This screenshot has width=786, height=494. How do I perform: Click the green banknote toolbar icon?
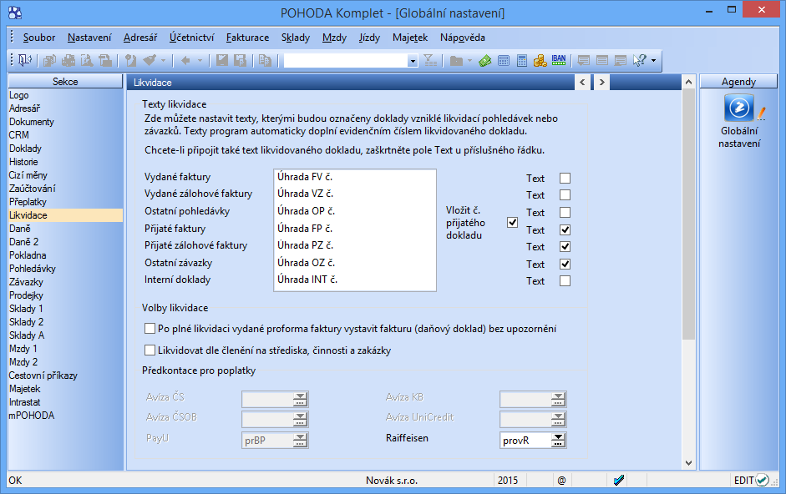tap(484, 61)
